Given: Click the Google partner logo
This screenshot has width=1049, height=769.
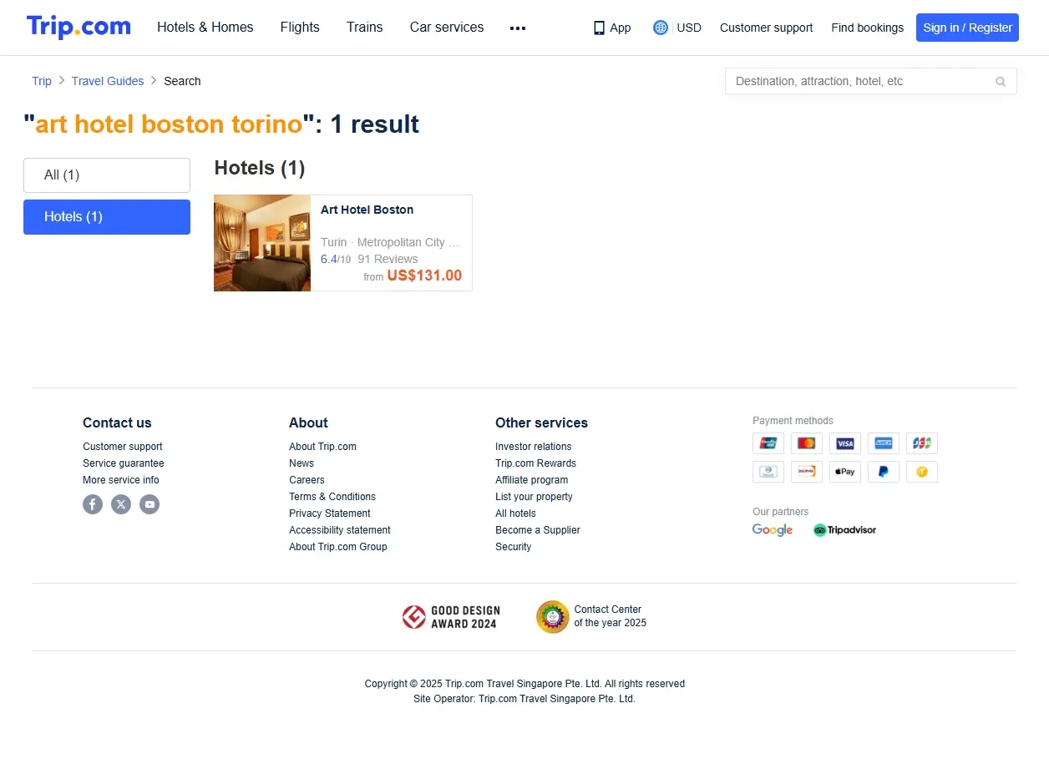Looking at the screenshot, I should [x=773, y=530].
